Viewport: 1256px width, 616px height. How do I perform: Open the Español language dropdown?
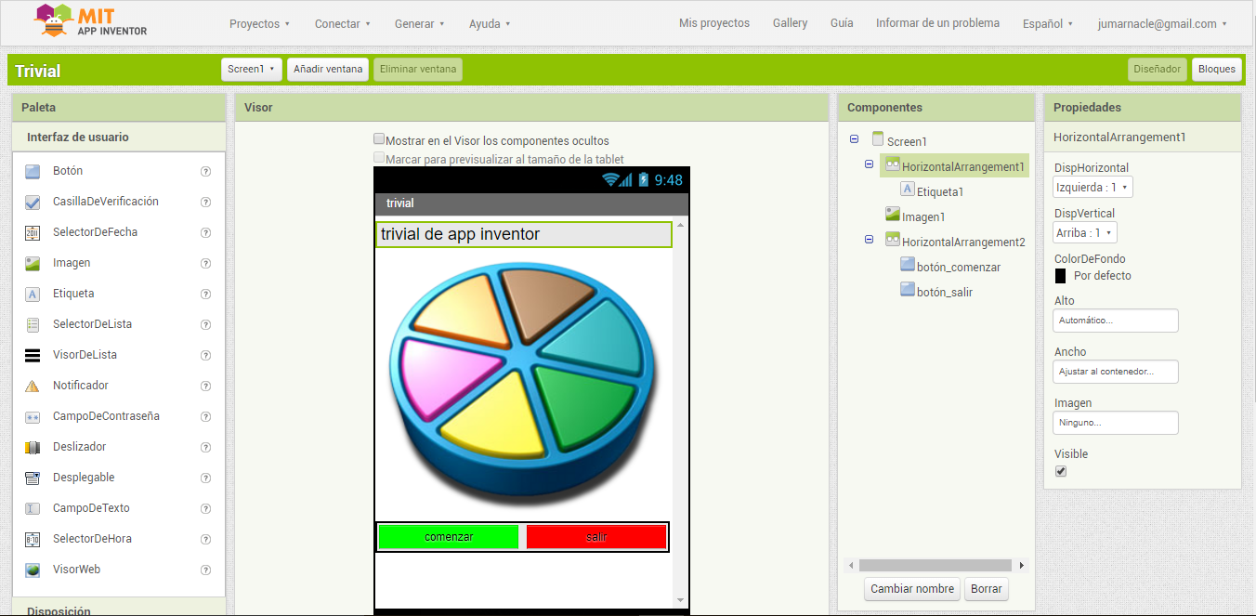[1048, 24]
